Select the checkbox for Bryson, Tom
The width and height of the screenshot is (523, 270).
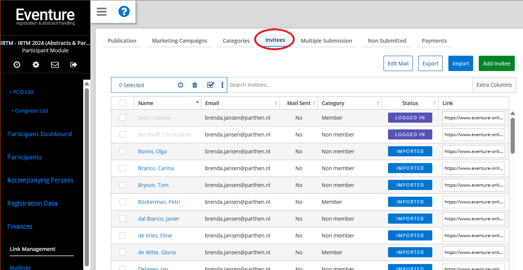tap(123, 185)
